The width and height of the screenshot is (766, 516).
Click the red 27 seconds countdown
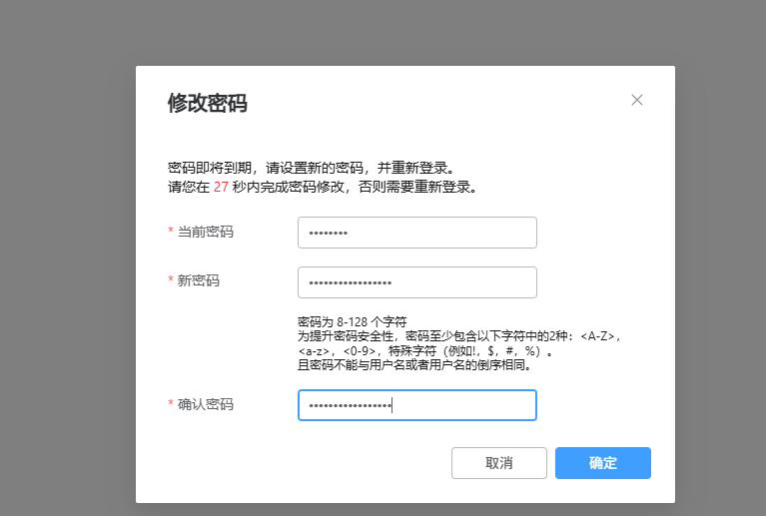point(221,187)
